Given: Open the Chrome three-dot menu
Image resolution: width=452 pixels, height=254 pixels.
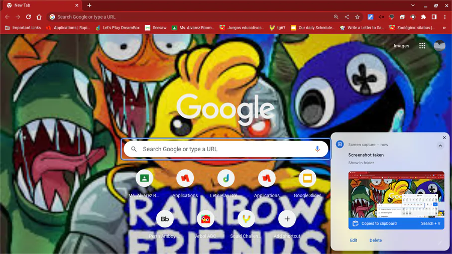Looking at the screenshot, I should point(445,17).
